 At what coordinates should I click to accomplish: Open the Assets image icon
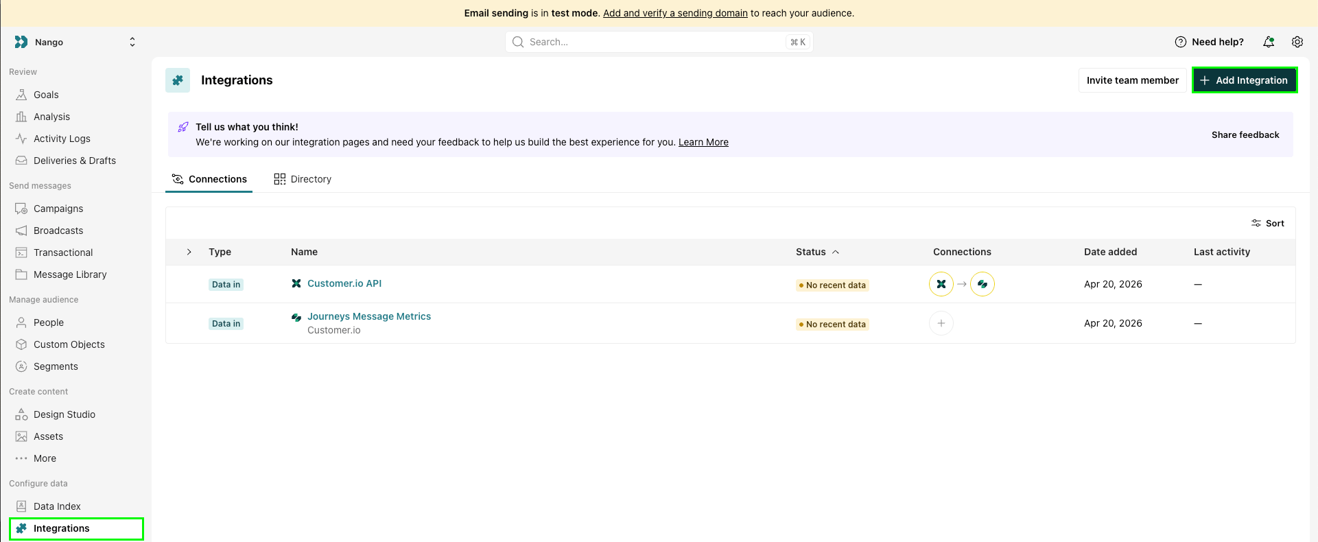(21, 436)
